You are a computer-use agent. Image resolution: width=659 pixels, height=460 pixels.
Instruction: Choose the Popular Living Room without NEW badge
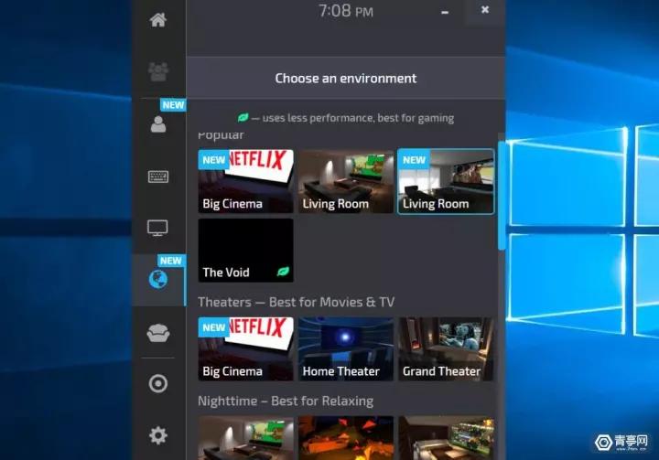pyautogui.click(x=346, y=181)
